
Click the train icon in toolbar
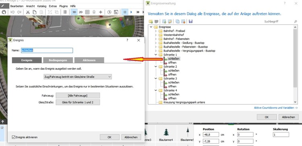click(94, 12)
